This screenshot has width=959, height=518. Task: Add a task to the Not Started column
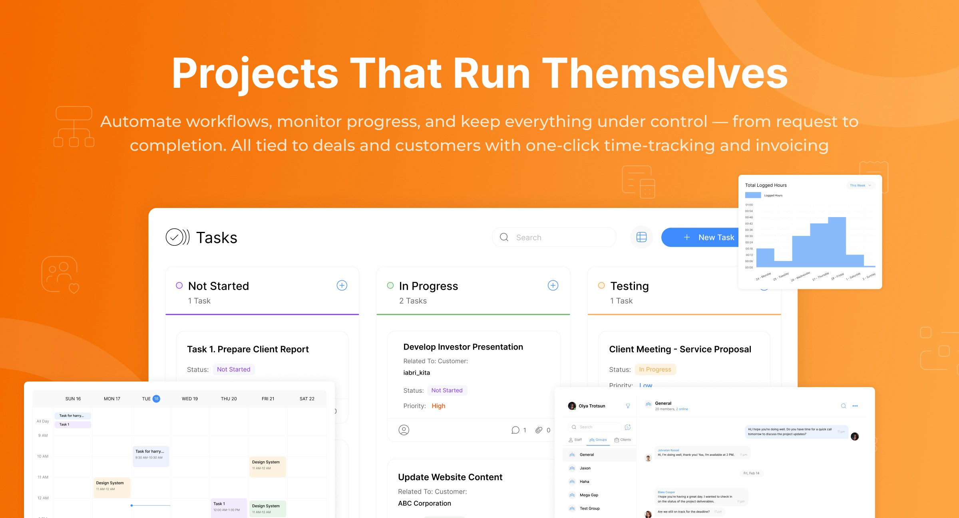coord(342,285)
